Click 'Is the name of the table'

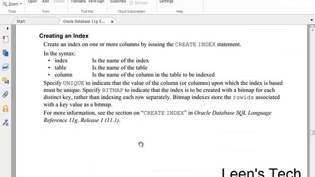point(120,68)
